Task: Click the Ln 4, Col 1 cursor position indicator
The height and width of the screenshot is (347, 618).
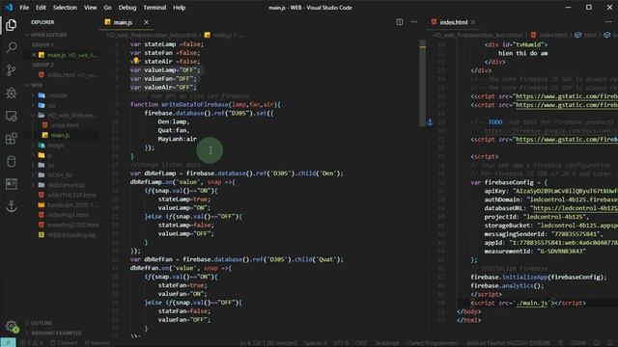Action: coord(268,343)
